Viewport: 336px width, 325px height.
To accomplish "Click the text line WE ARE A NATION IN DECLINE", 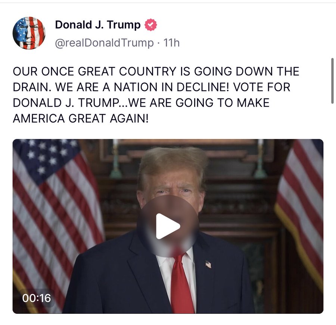I will [142, 87].
